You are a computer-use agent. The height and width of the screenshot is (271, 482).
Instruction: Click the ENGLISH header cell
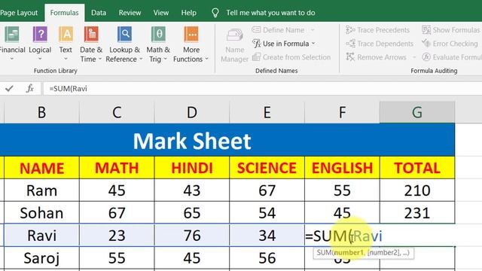tap(342, 168)
